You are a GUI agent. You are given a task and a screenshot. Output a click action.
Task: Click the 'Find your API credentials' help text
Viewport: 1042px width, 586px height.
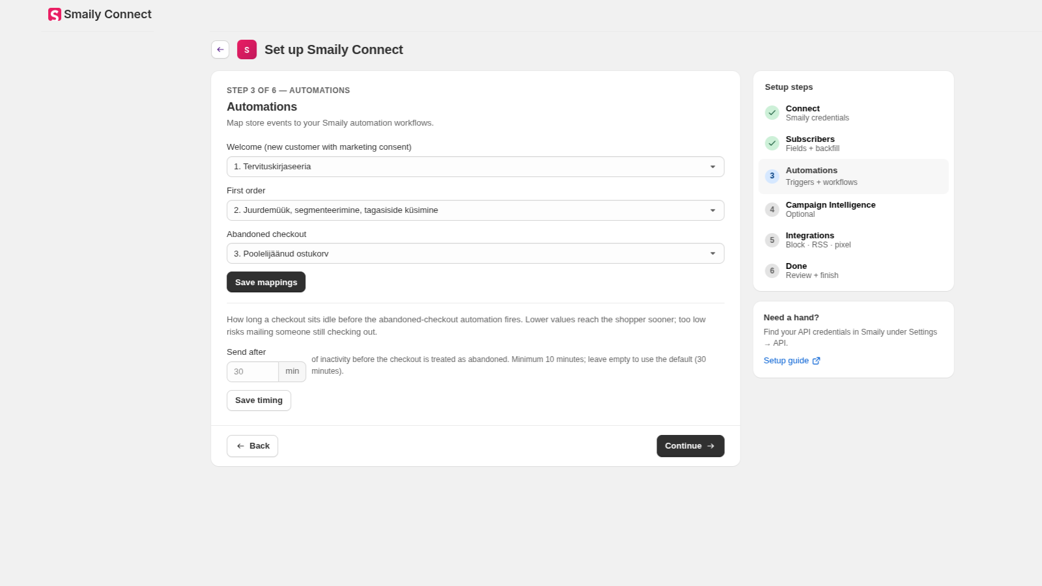click(851, 337)
